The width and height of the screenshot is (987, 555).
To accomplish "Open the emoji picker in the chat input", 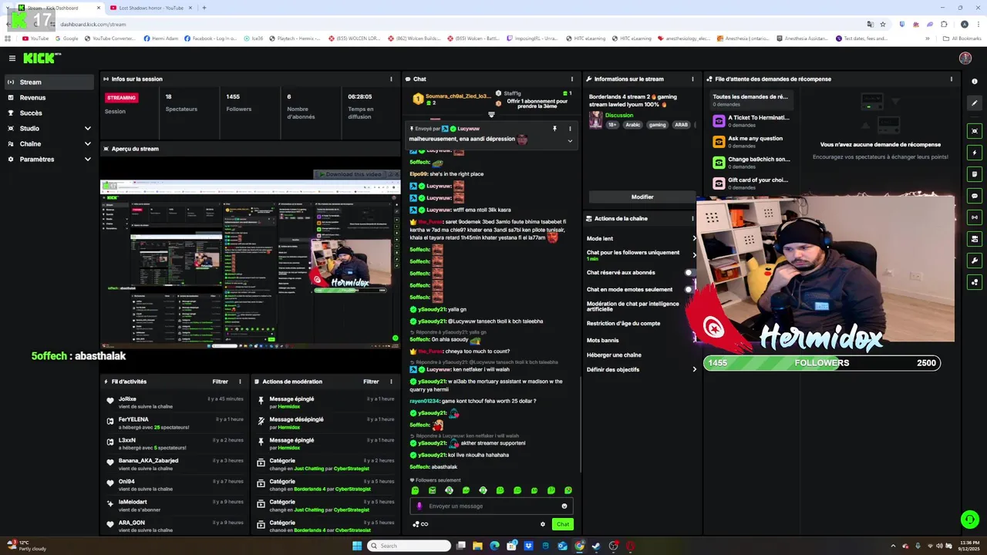I will (x=564, y=506).
